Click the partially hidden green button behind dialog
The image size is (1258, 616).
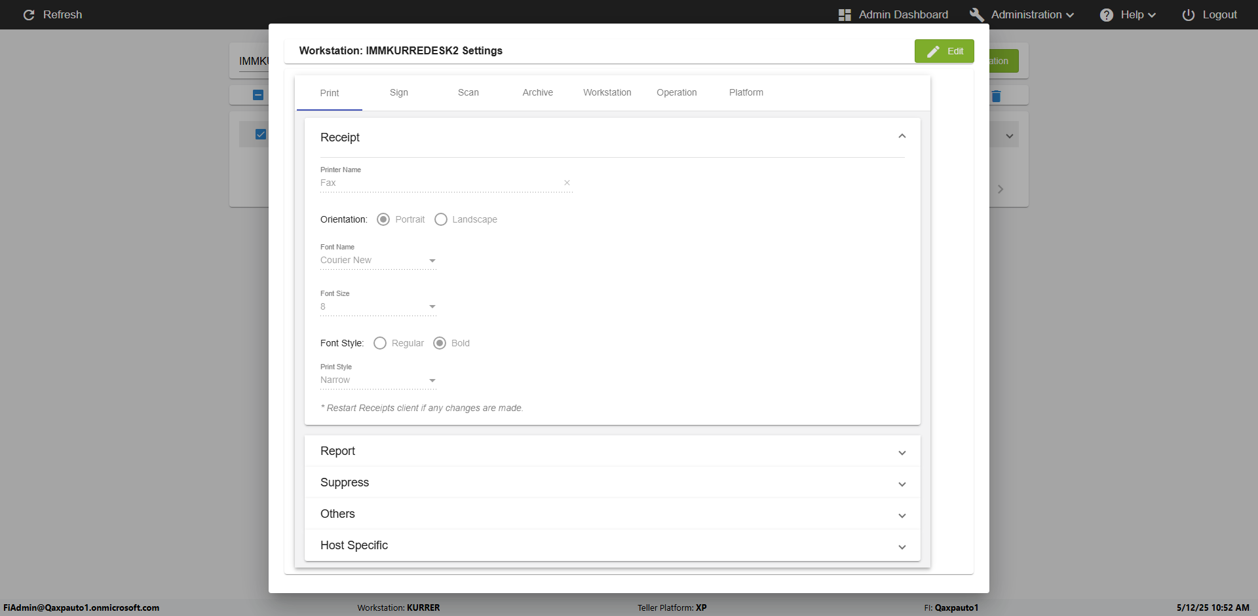1004,61
